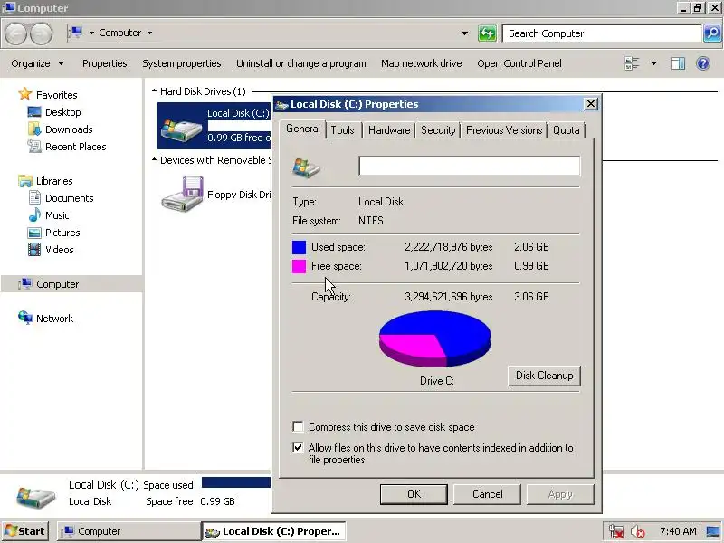Click the 7:40 AM clock
The image size is (724, 543).
click(x=678, y=531)
